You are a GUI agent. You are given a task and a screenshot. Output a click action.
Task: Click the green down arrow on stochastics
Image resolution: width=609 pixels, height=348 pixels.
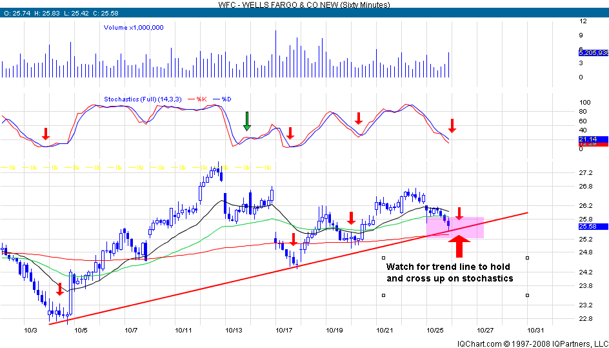point(246,121)
